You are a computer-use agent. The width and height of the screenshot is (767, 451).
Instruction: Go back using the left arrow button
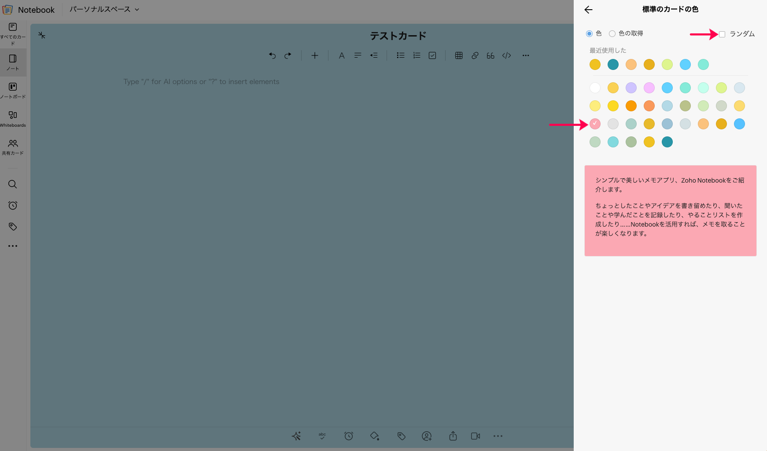(588, 10)
